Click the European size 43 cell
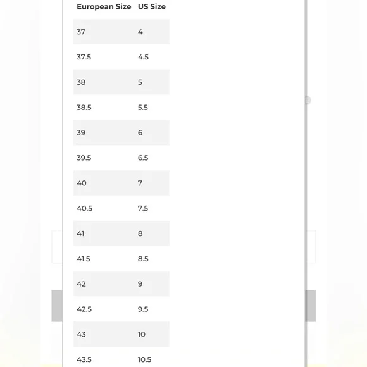367x367 pixels. coord(81,334)
